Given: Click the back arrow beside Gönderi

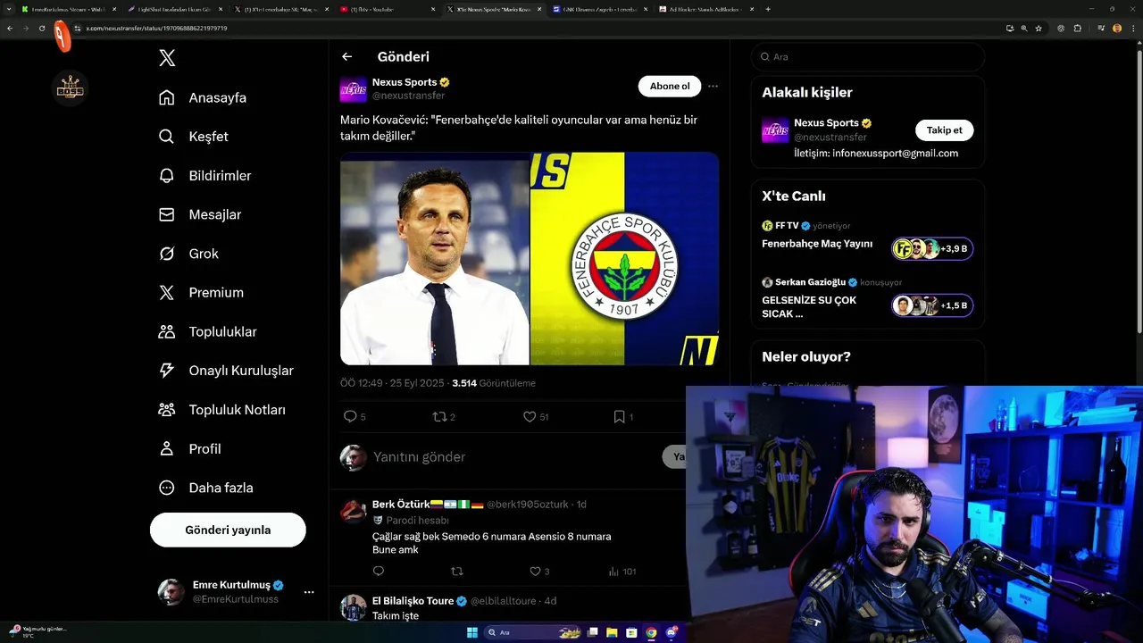Looking at the screenshot, I should [x=347, y=56].
